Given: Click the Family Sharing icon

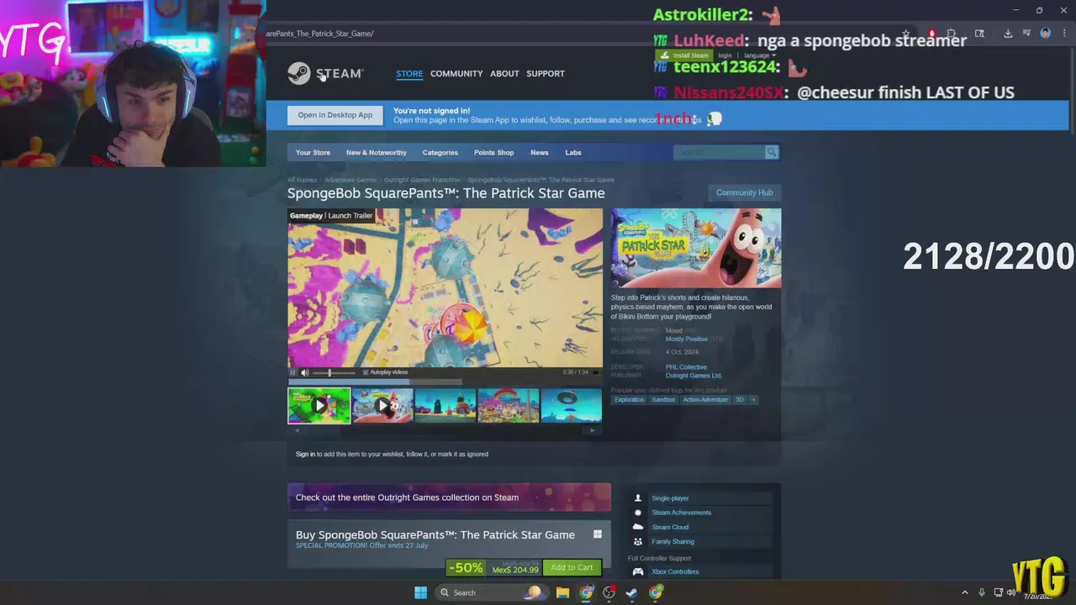Looking at the screenshot, I should (638, 542).
